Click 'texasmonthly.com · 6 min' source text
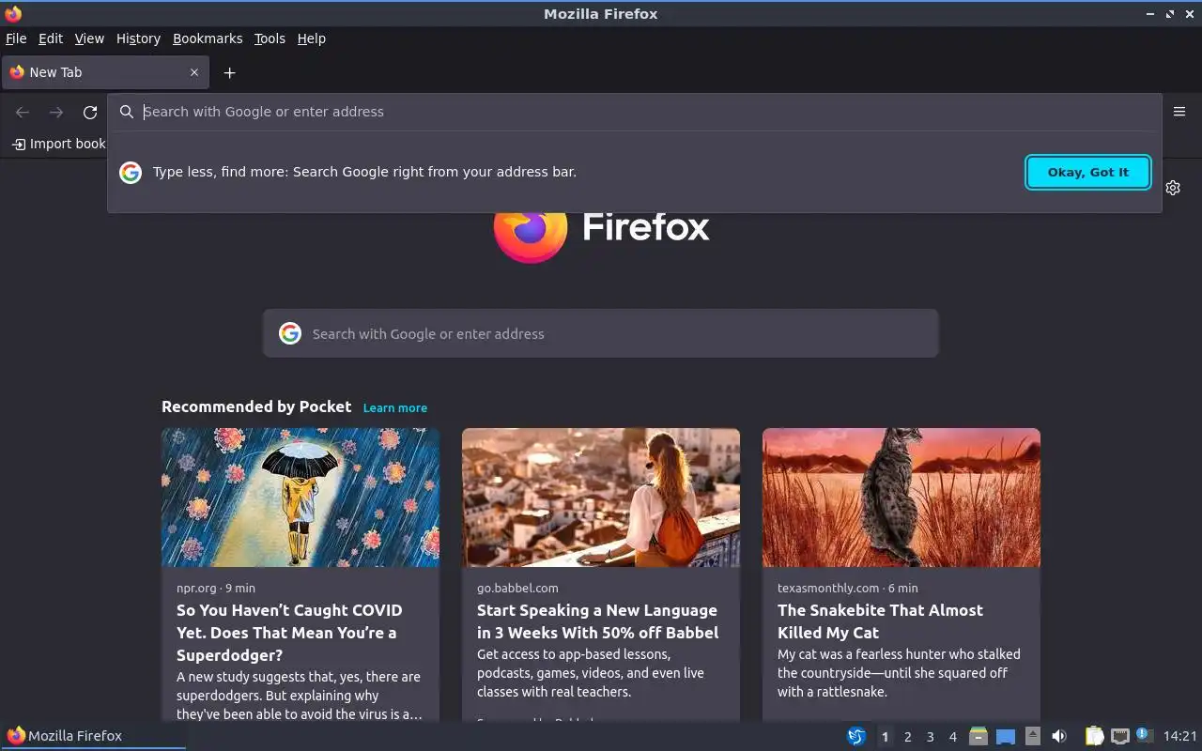 (x=848, y=588)
